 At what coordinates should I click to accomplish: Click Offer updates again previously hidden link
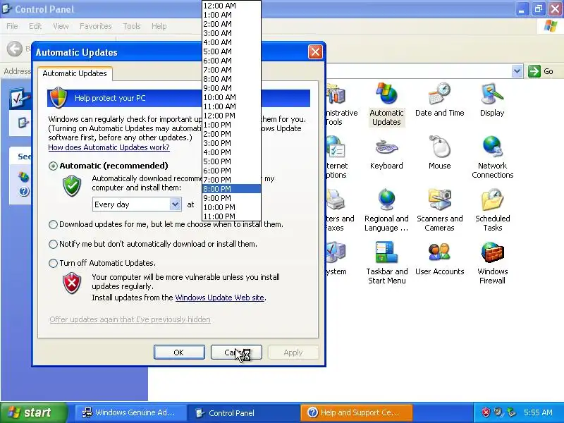(130, 319)
